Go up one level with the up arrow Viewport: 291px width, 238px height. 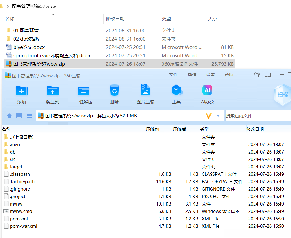tap(9, 116)
